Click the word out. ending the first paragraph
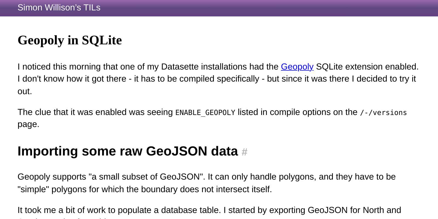 pyautogui.click(x=25, y=91)
